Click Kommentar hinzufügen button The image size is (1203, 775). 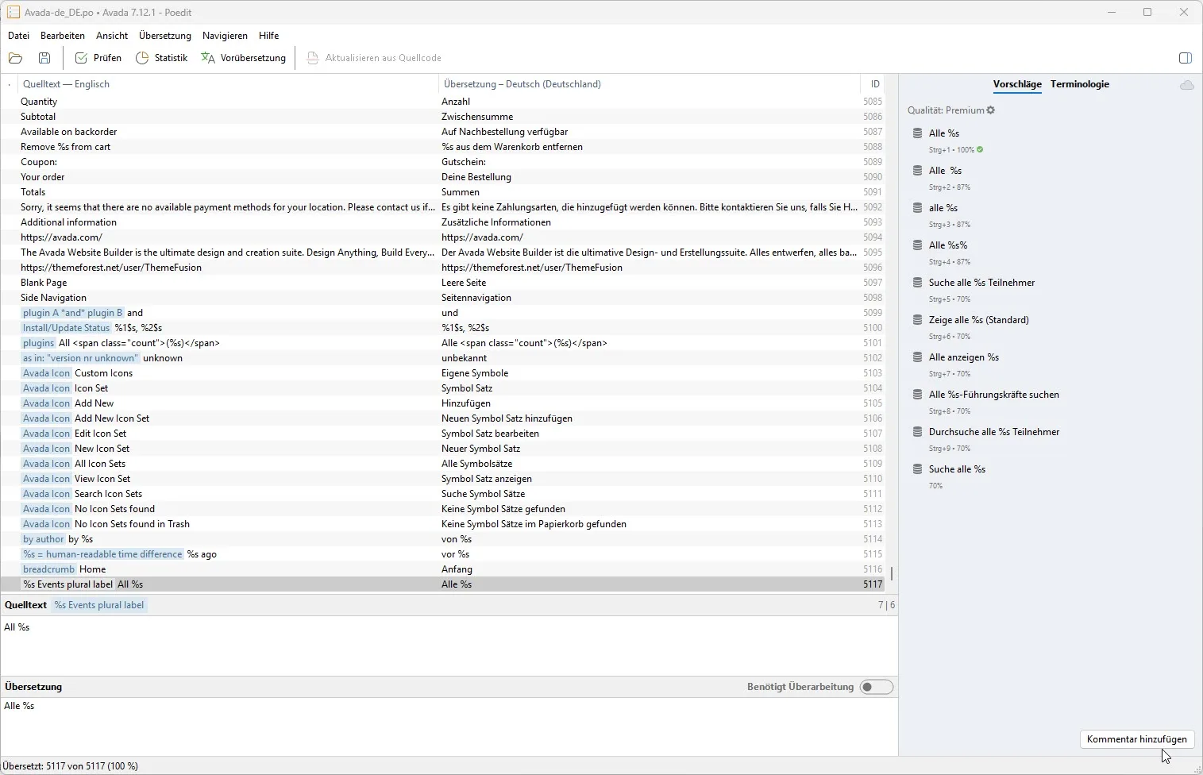click(x=1137, y=739)
